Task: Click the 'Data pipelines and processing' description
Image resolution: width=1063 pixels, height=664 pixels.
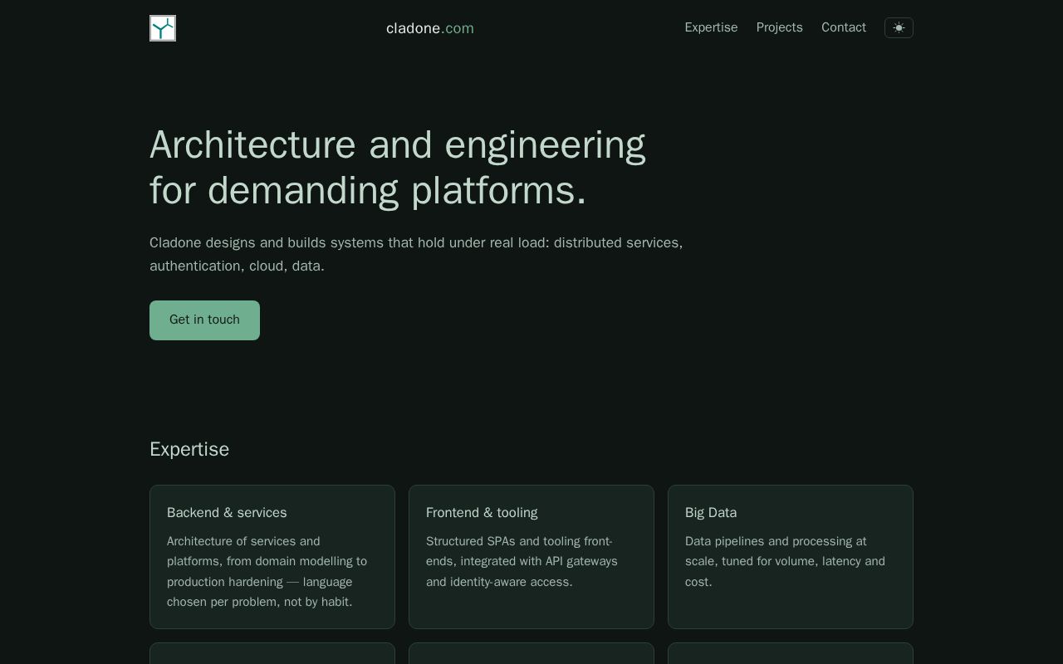Action: click(785, 562)
